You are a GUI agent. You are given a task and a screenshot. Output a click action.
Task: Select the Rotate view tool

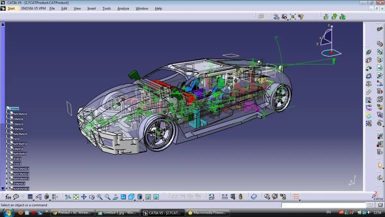[92, 197]
